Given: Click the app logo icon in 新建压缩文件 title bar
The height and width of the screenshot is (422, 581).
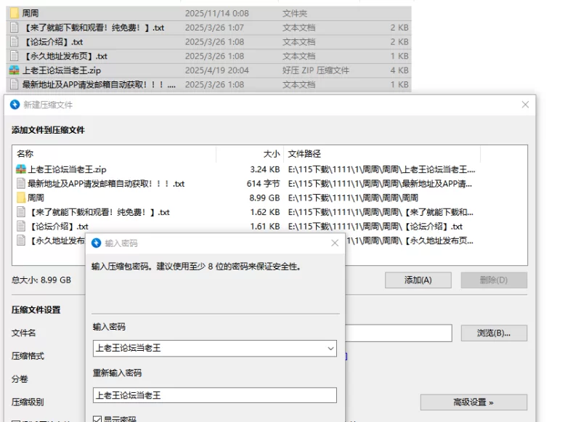Looking at the screenshot, I should [15, 105].
